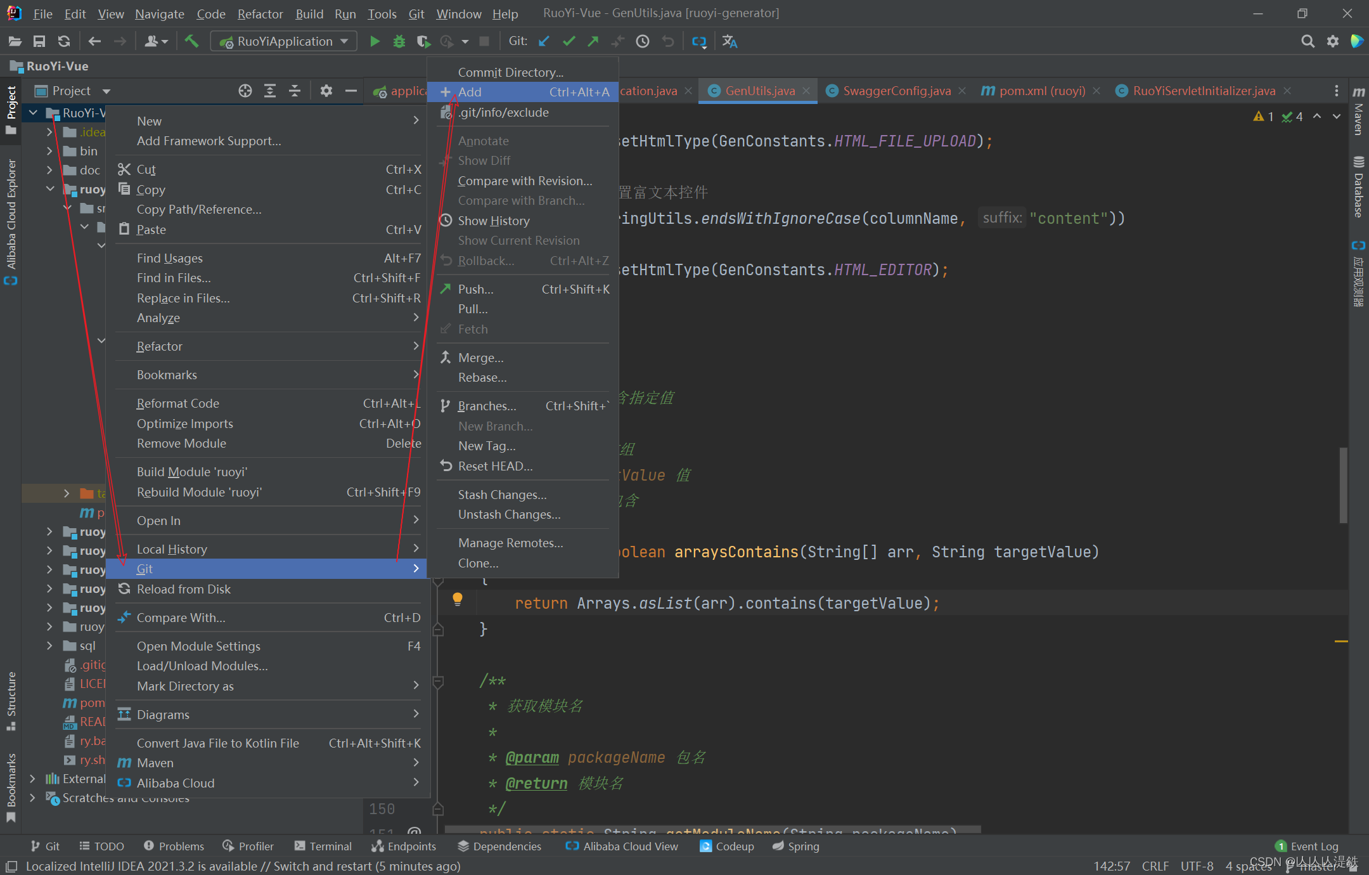The width and height of the screenshot is (1369, 875).
Task: Click Git Update Project arrow icon
Action: (544, 41)
